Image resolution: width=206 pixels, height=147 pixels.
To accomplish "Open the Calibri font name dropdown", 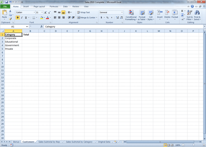I will [x=34, y=12].
